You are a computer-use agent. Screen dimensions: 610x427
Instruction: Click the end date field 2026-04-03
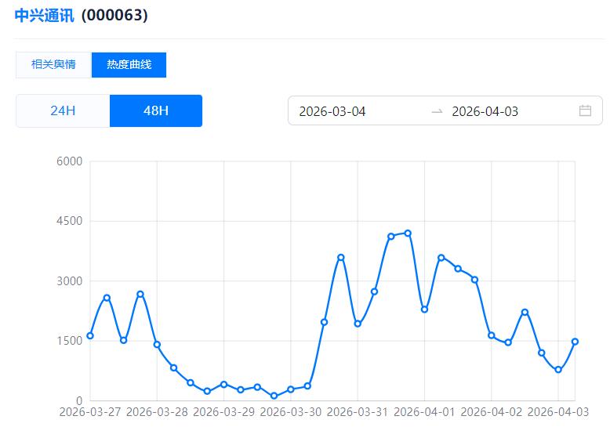tap(485, 111)
